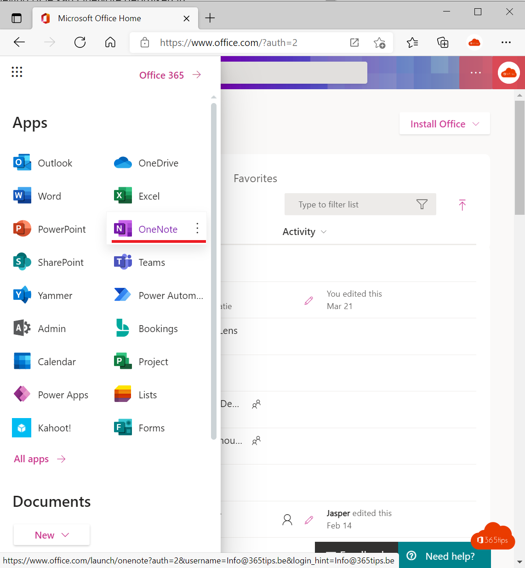Viewport: 525px width, 568px height.
Task: Click the app launcher waffle icon
Action: 17,72
